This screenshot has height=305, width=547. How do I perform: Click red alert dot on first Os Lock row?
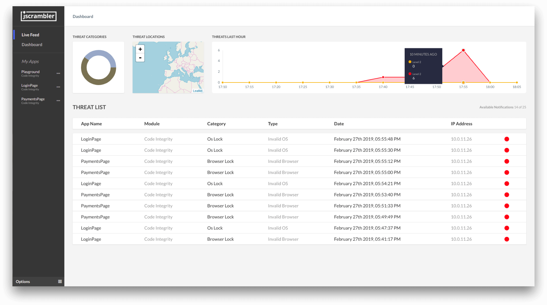(x=506, y=139)
